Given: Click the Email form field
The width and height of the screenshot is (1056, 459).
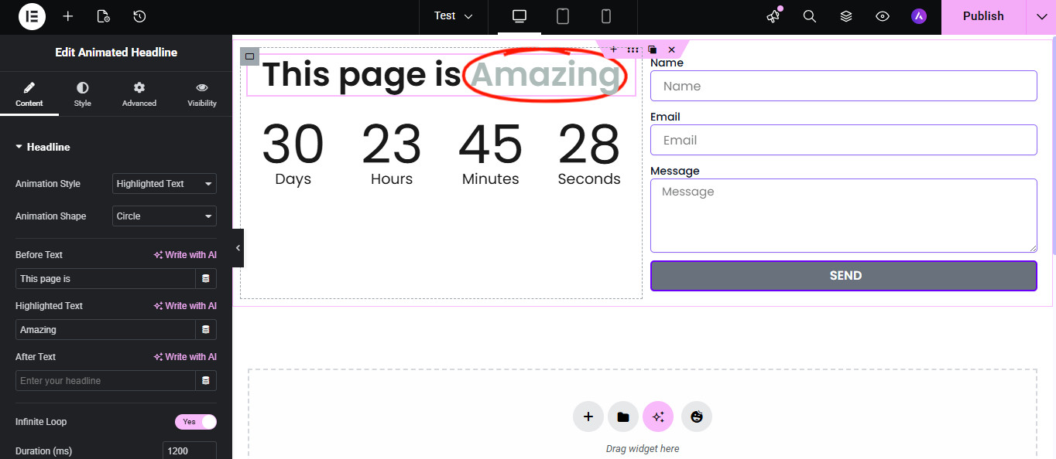Looking at the screenshot, I should pos(844,140).
